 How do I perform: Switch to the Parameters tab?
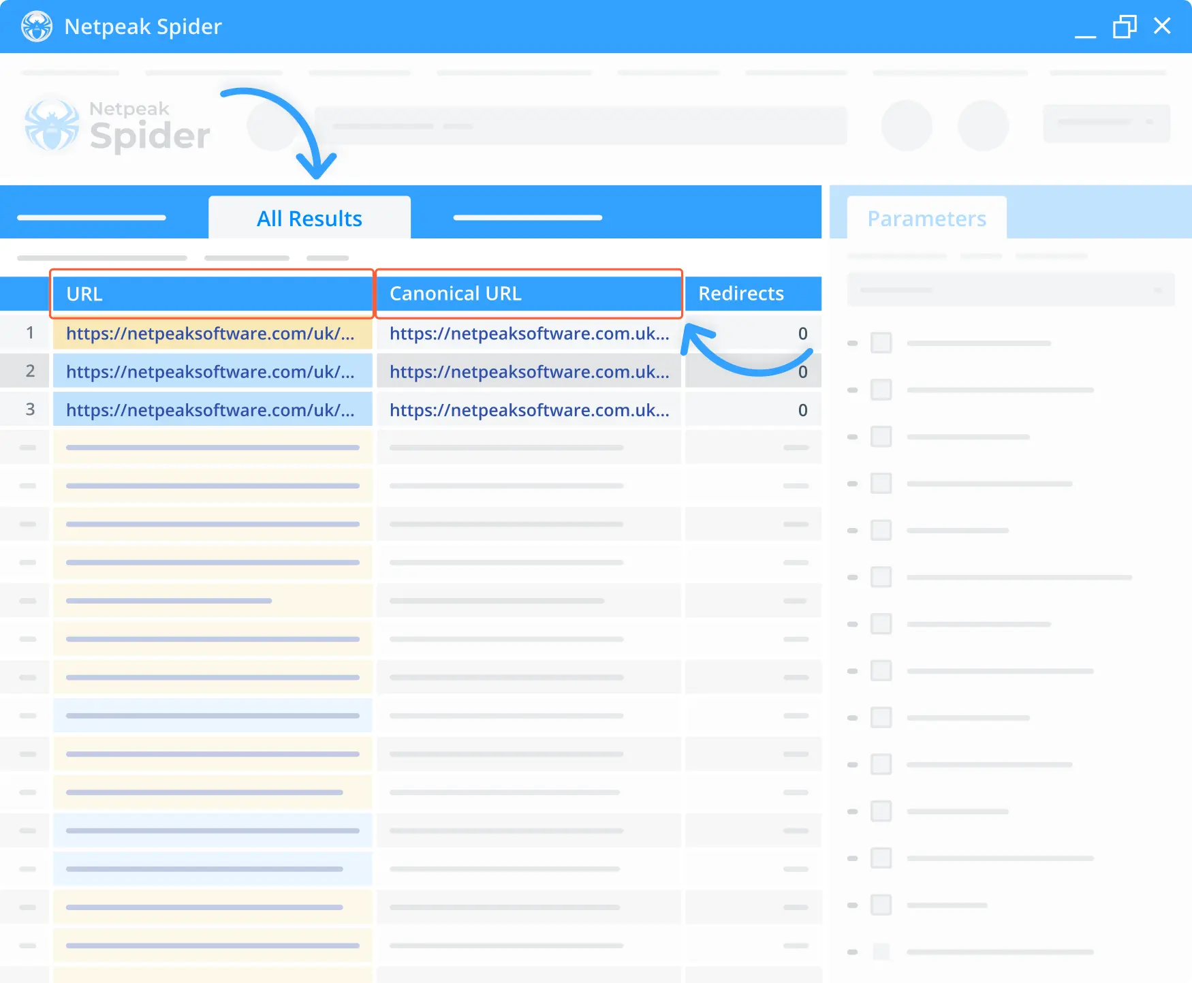[926, 218]
